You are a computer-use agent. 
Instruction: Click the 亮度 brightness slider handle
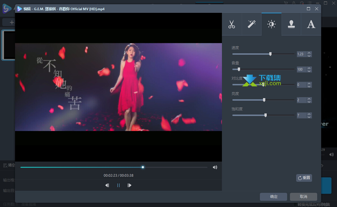pos(264,100)
